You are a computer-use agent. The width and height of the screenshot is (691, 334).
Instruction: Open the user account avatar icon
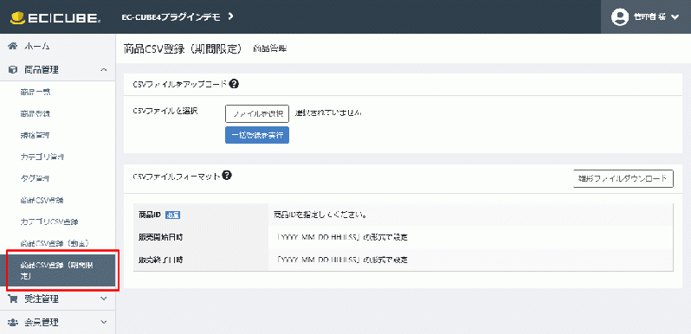coord(620,17)
